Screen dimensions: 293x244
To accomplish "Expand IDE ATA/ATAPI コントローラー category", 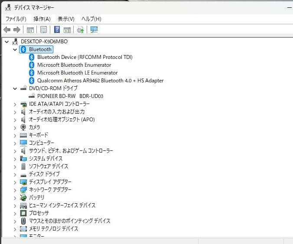I will [15, 104].
